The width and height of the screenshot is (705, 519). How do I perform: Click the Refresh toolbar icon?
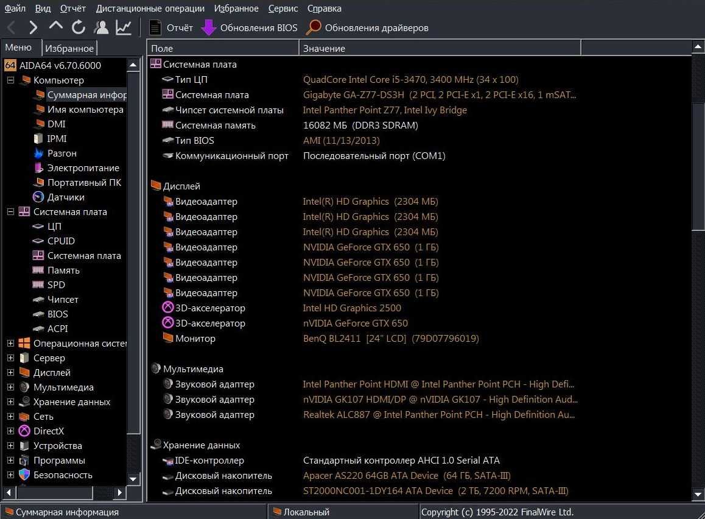pos(79,28)
